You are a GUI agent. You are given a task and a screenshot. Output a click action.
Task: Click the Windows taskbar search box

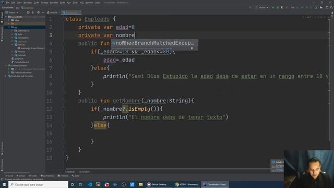point(38,184)
